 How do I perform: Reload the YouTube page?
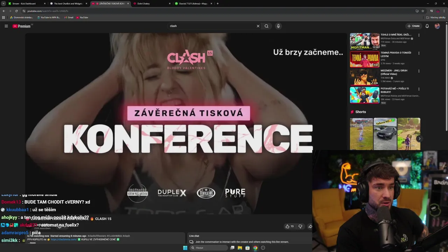16,11
